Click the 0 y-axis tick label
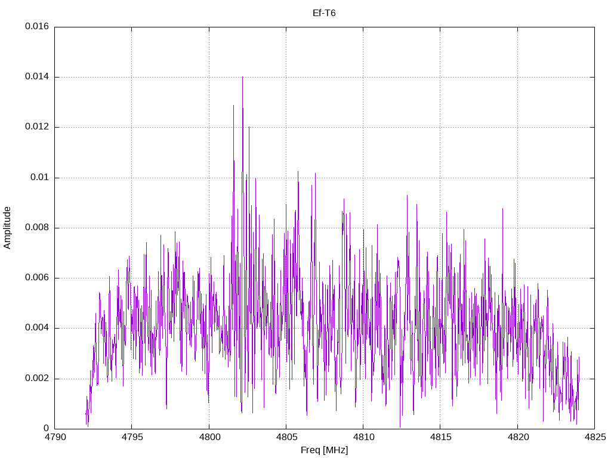Viewport: 611px width, 458px height. tap(47, 429)
